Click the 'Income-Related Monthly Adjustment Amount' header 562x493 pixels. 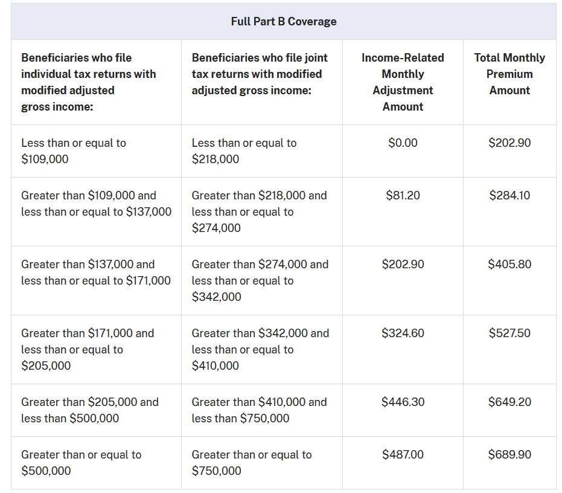[x=403, y=82]
